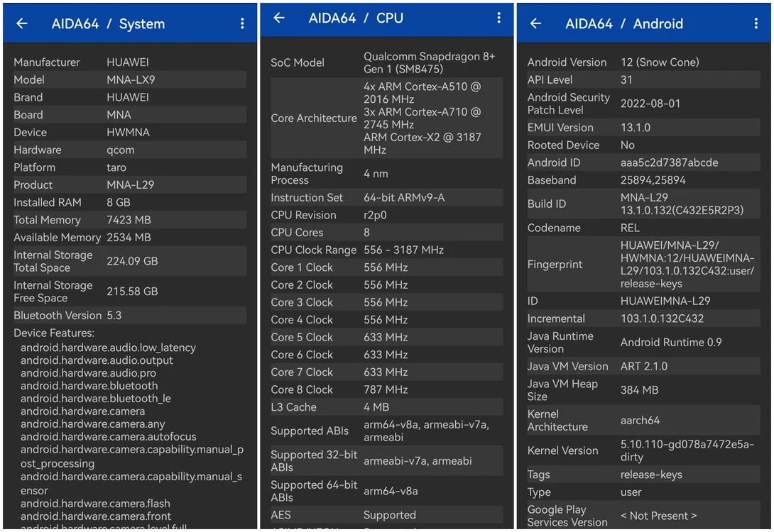This screenshot has width=774, height=532.
Task: Tap Incremental value 103.1.0.132C432
Action: [x=662, y=318]
